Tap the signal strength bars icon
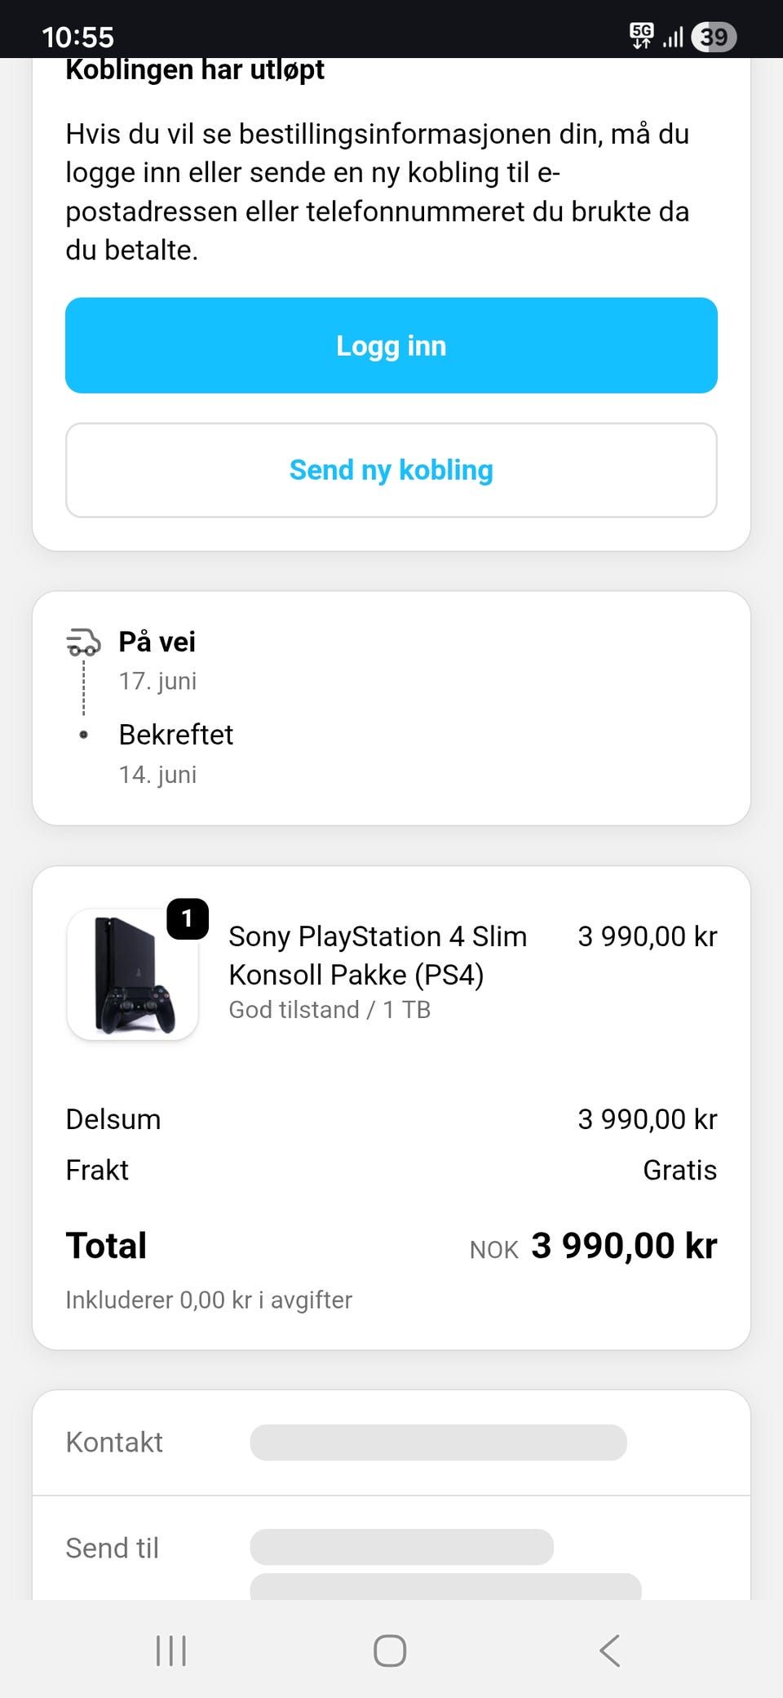 (x=673, y=37)
